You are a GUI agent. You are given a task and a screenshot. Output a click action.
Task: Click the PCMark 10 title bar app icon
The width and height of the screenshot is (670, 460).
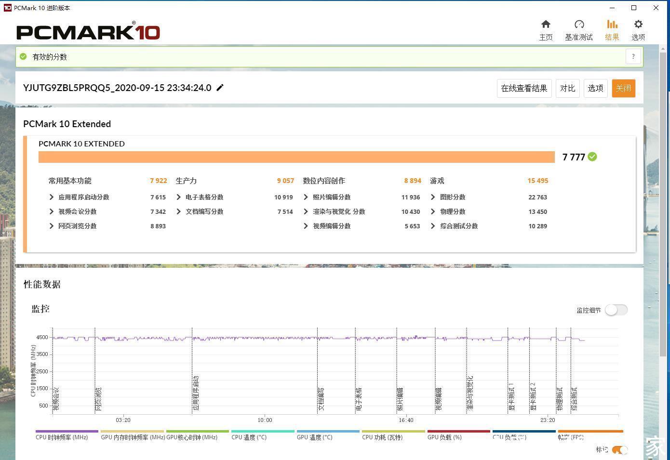tap(7, 8)
